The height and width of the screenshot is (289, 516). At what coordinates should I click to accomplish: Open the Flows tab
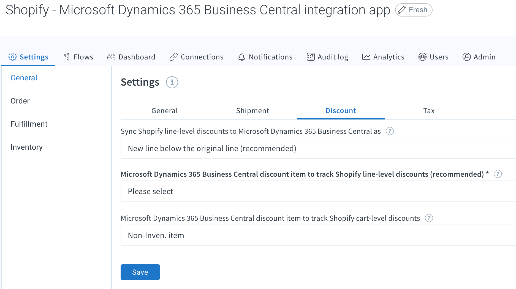(78, 57)
